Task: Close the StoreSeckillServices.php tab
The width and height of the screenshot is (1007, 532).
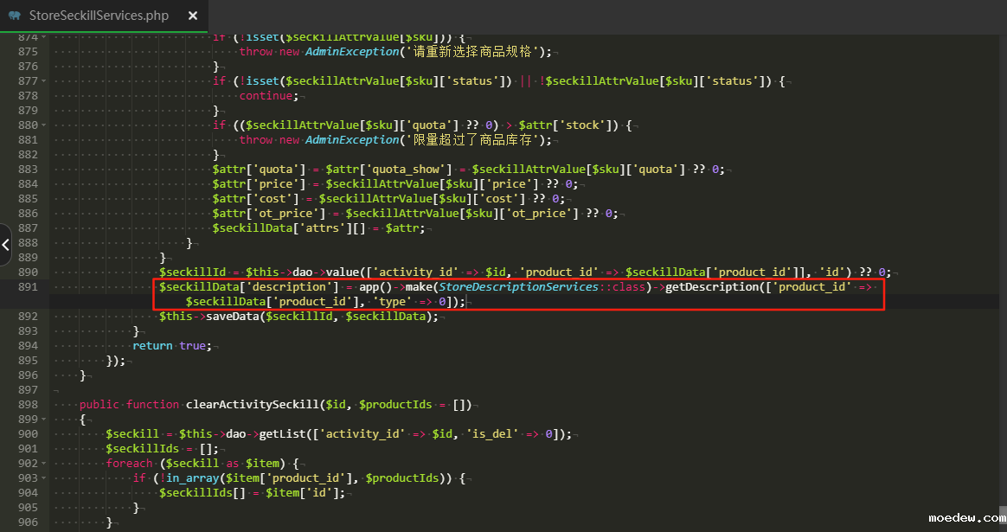Action: pyautogui.click(x=192, y=16)
